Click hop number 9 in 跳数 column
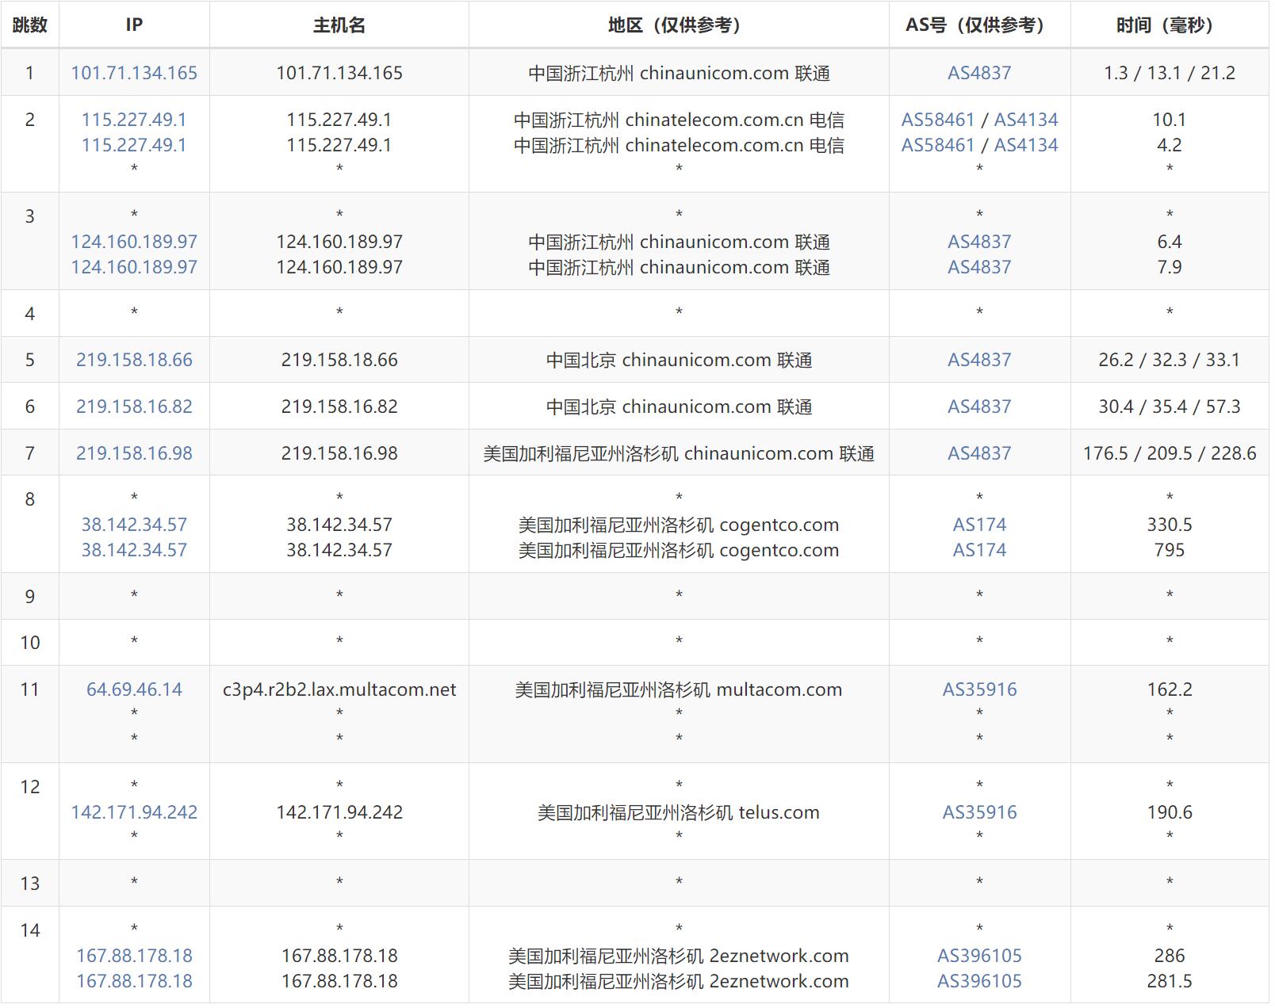This screenshot has width=1275, height=1008. click(30, 597)
